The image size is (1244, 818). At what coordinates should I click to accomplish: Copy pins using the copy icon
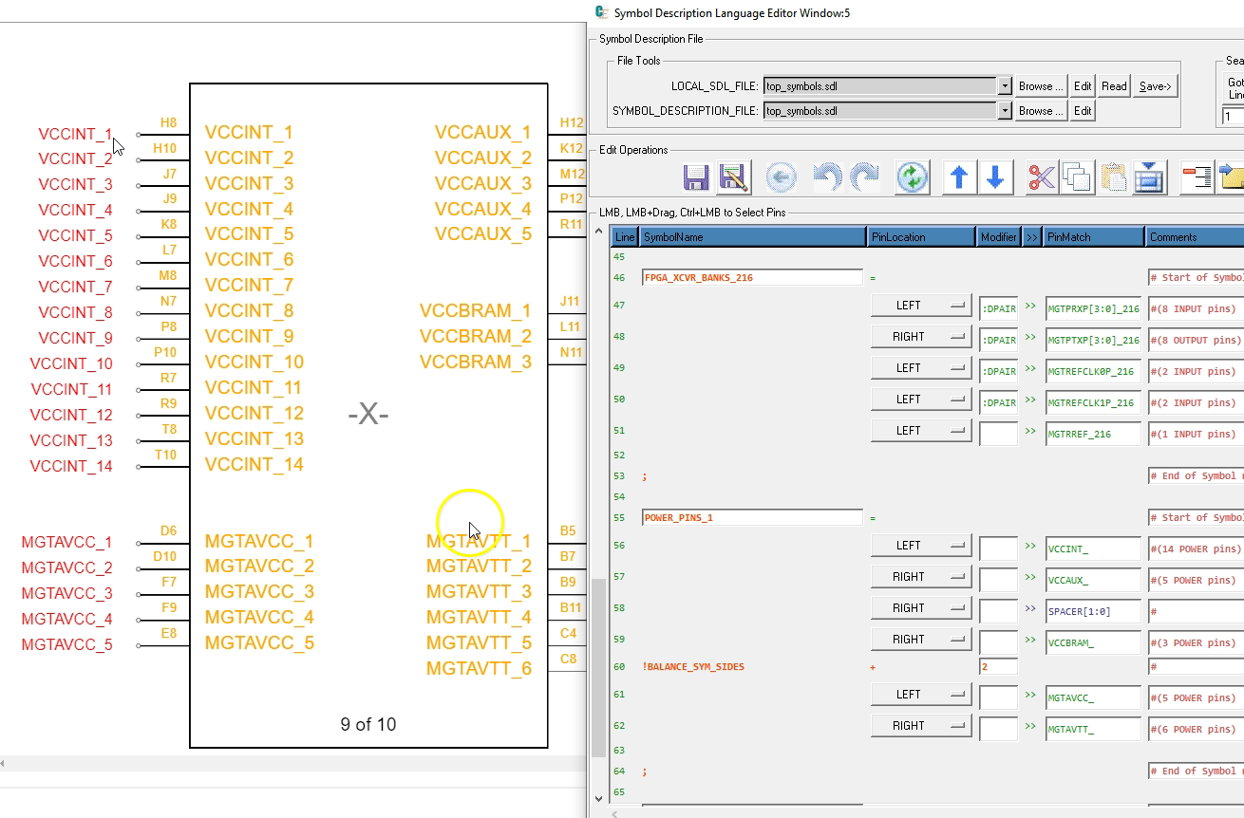coord(1077,177)
